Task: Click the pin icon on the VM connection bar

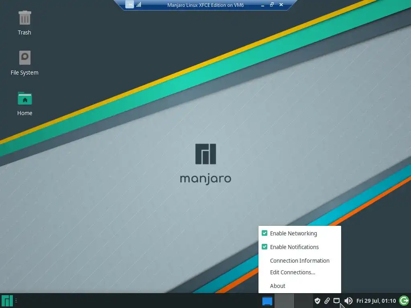Action: (x=130, y=4)
